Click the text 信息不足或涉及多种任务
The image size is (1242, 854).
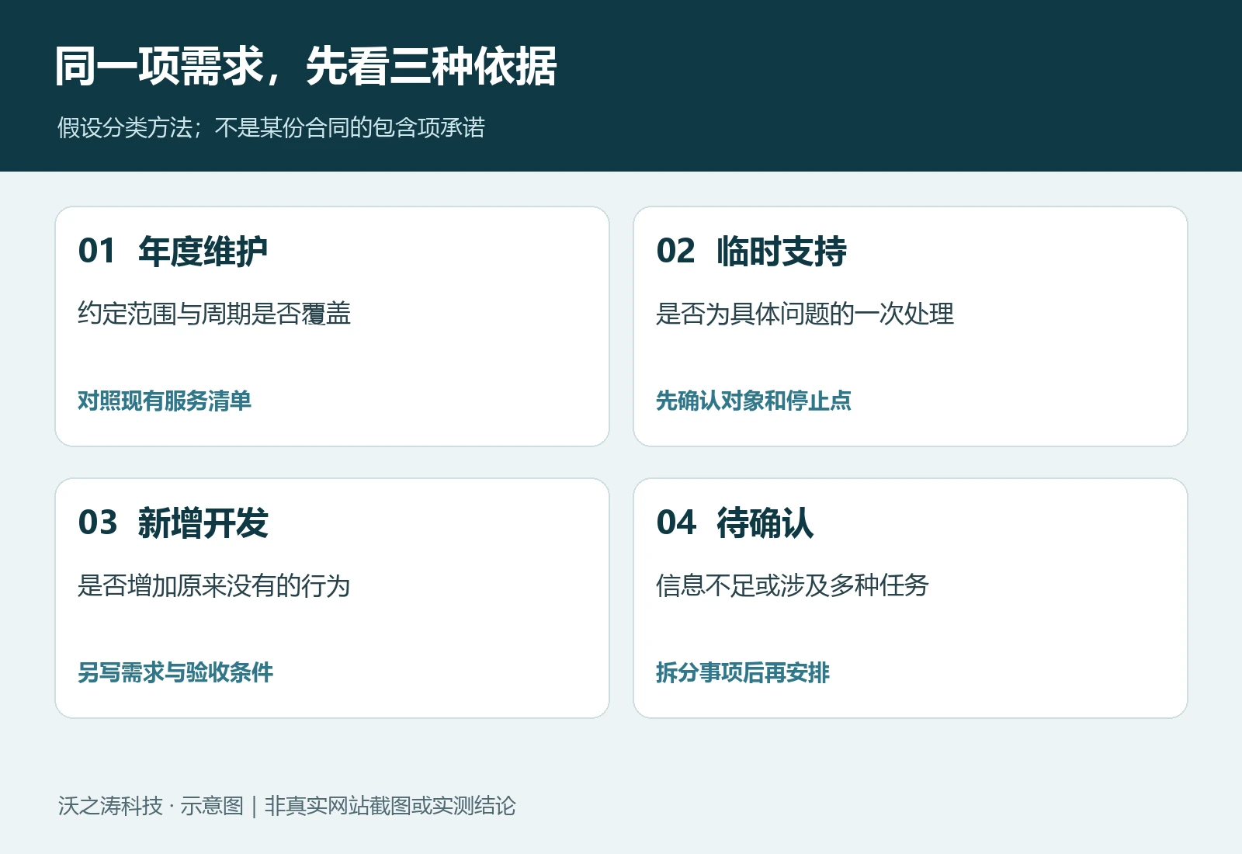point(793,585)
